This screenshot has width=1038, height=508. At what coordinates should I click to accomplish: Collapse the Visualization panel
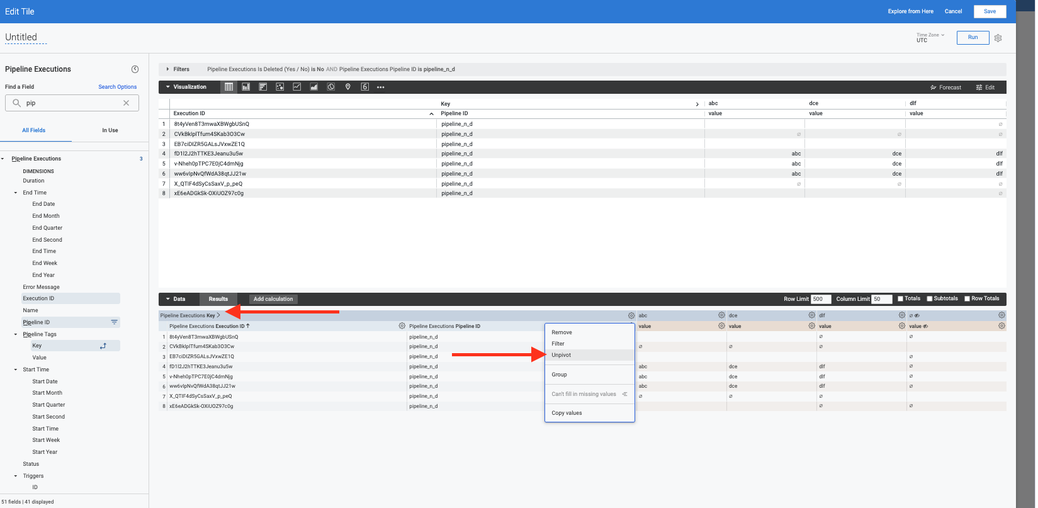[x=168, y=87]
